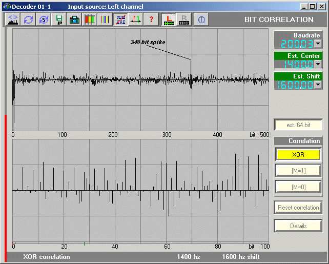Select the left channel L input button
This screenshot has height=264, width=329.
pos(169,19)
